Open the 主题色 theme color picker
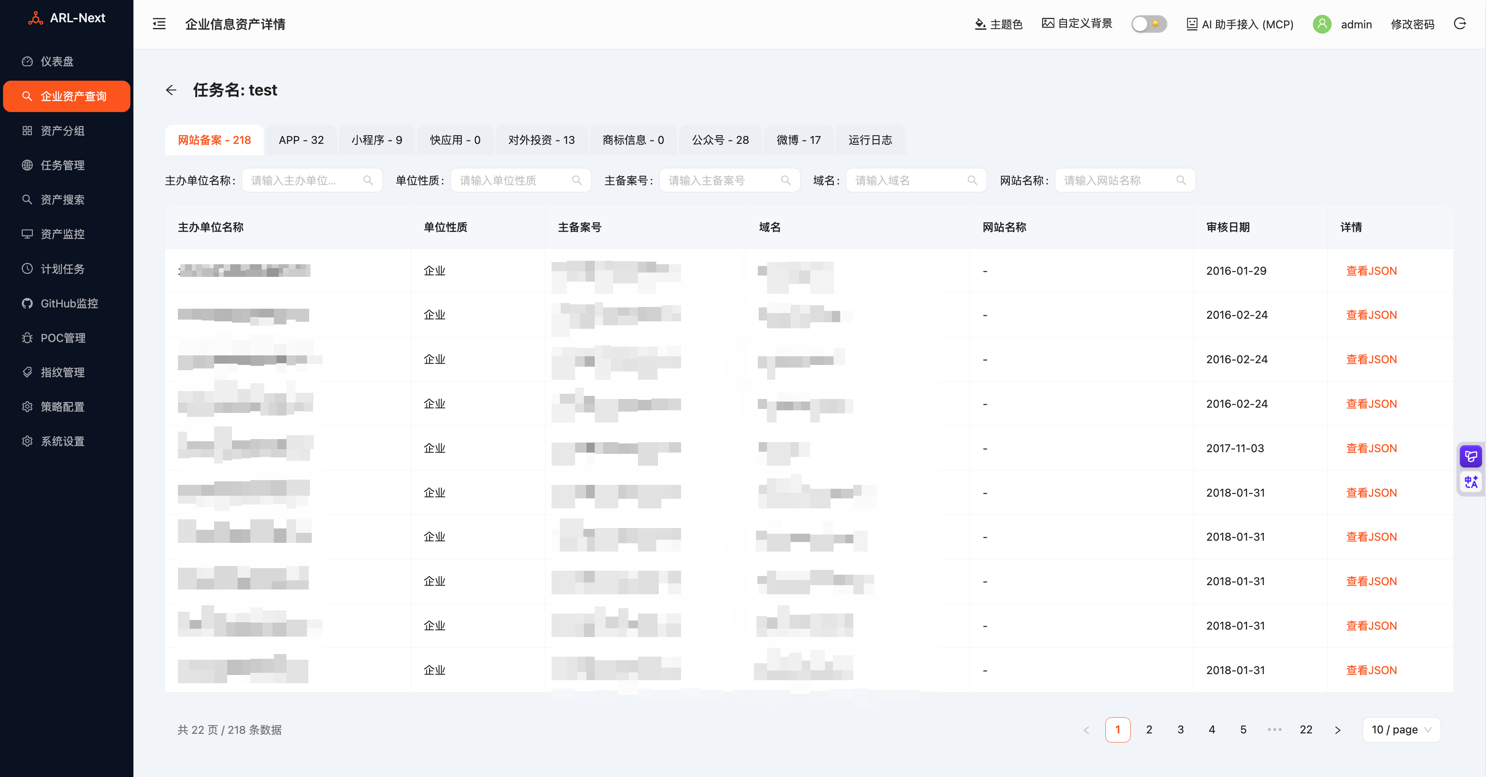 pyautogui.click(x=998, y=24)
